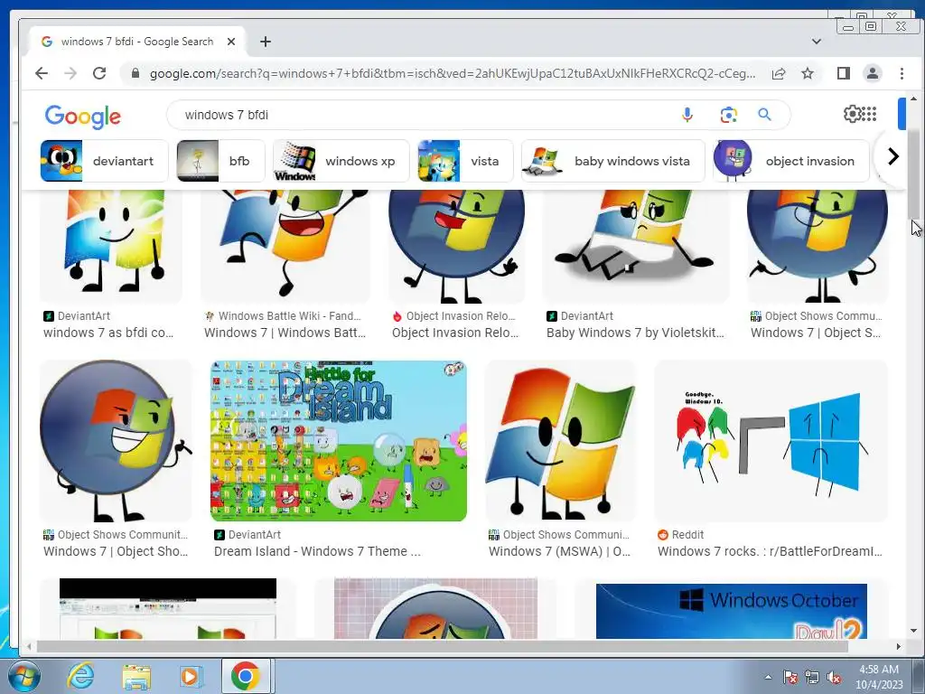
Task: Open a new tab with plus button
Action: [266, 42]
